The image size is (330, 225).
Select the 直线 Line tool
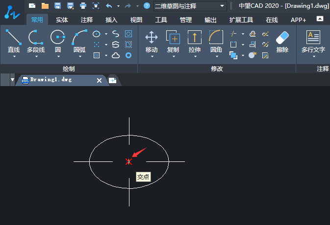point(14,41)
